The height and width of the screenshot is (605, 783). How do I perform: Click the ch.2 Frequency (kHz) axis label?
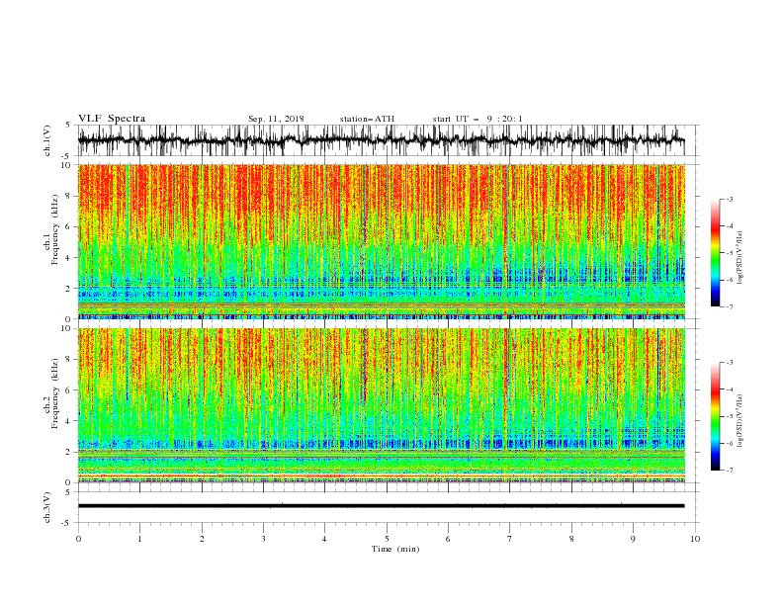50,393
